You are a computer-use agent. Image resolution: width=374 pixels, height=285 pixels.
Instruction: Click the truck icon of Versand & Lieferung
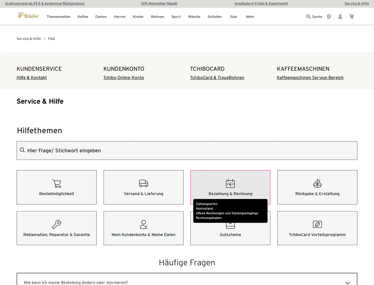click(143, 183)
